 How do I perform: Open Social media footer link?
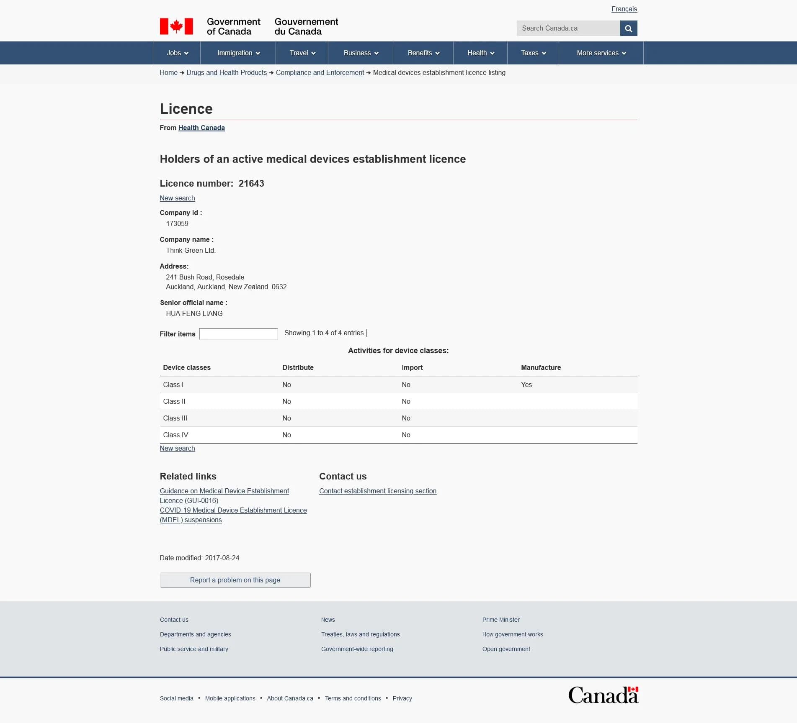(x=177, y=699)
